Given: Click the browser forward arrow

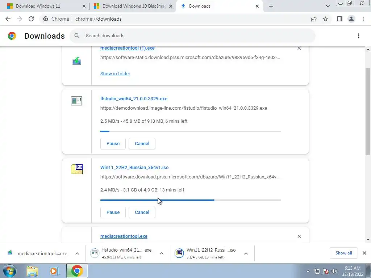Looking at the screenshot, I should 20,19.
